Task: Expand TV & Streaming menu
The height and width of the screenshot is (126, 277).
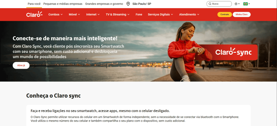Action: point(118,15)
